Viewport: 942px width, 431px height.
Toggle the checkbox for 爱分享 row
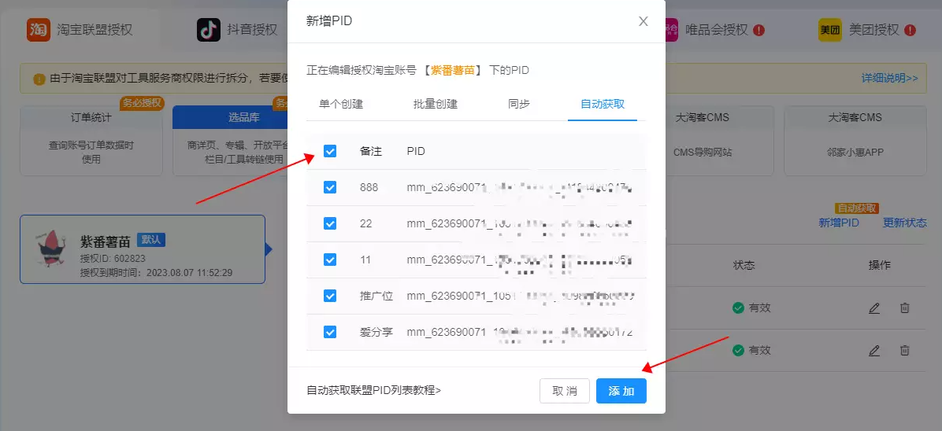click(330, 332)
